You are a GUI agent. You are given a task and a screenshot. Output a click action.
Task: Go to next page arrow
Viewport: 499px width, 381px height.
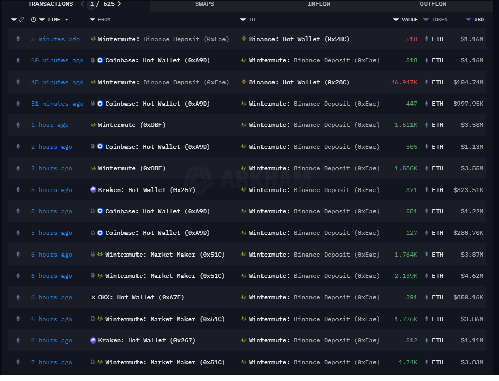(119, 4)
